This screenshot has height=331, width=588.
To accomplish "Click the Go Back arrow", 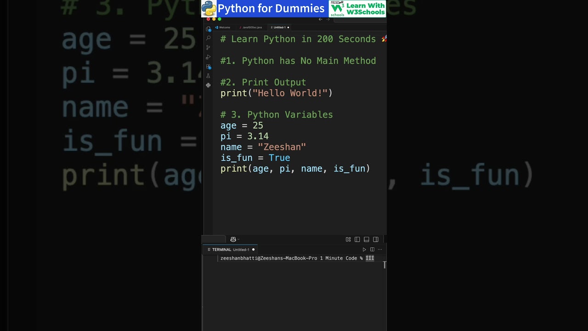I will coord(320,19).
